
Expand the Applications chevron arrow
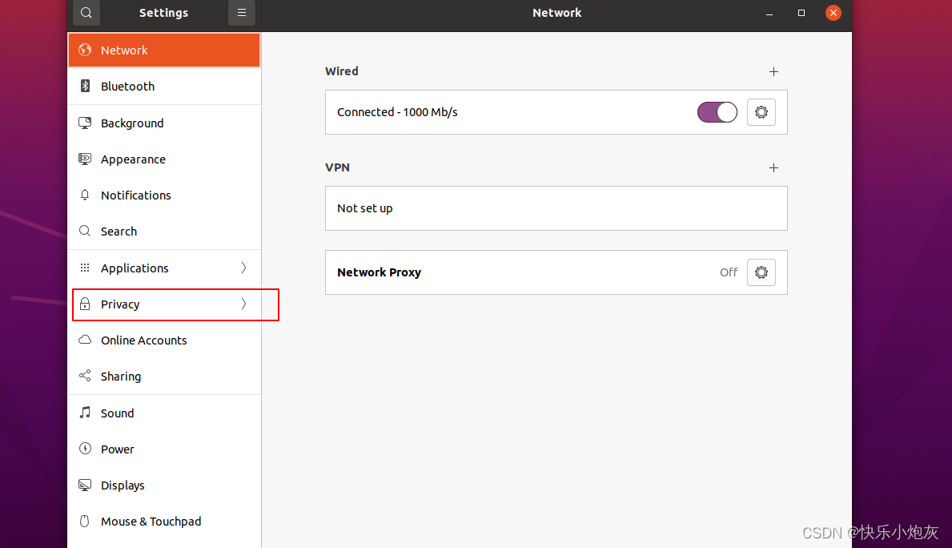click(x=243, y=268)
